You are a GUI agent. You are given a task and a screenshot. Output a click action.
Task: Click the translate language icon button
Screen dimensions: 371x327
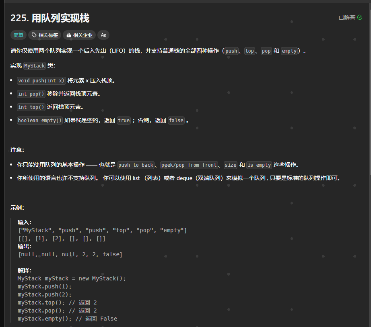pyautogui.click(x=103, y=35)
